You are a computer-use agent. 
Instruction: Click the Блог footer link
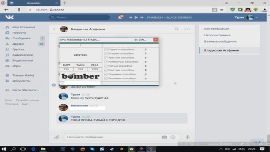click(x=8, y=100)
